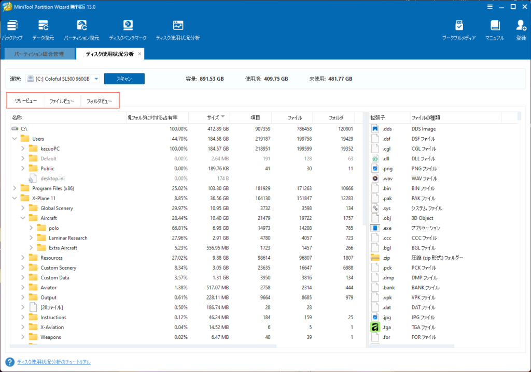Expand the Global Scenery folder
The width and height of the screenshot is (531, 372).
click(23, 208)
